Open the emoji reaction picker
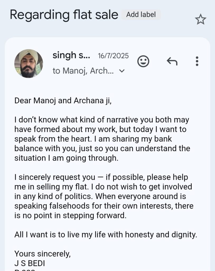The width and height of the screenshot is (215, 271). click(x=143, y=62)
